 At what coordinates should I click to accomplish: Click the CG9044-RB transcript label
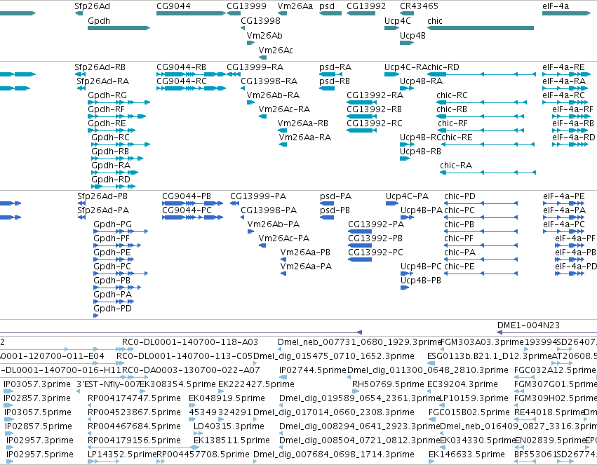(x=181, y=67)
